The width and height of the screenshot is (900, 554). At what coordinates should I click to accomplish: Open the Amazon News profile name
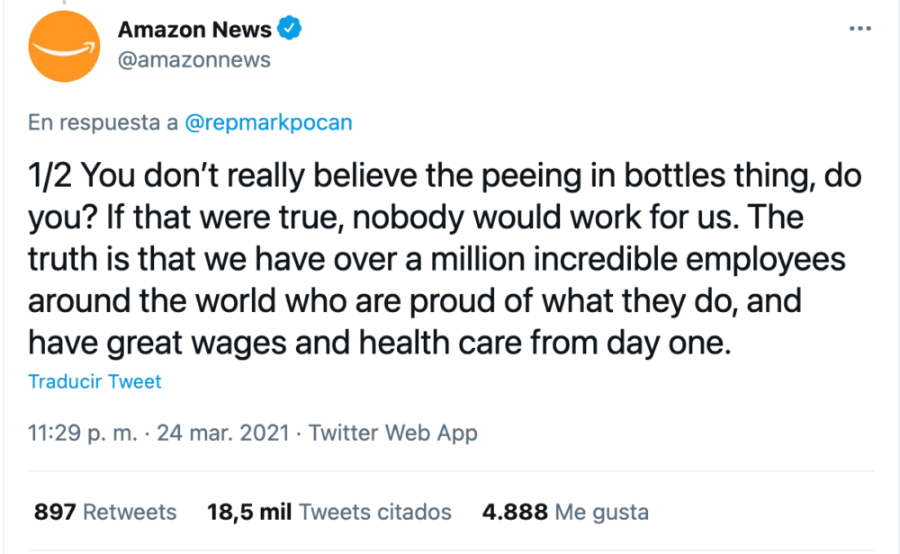pyautogui.click(x=194, y=30)
